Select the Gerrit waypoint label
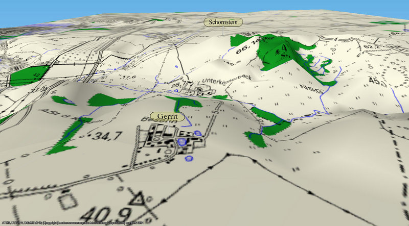409x226 pixels. pos(168,116)
